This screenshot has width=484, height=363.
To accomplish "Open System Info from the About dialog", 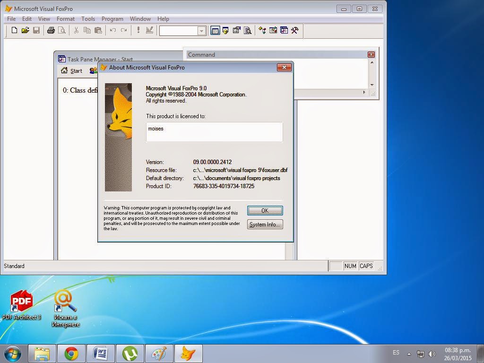I will (265, 225).
